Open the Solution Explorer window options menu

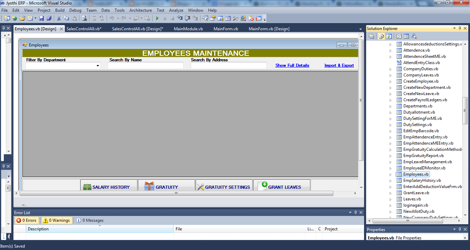click(x=455, y=28)
